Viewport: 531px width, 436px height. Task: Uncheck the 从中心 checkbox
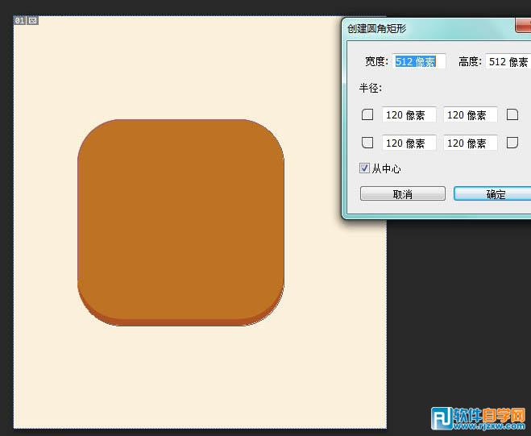pyautogui.click(x=365, y=168)
